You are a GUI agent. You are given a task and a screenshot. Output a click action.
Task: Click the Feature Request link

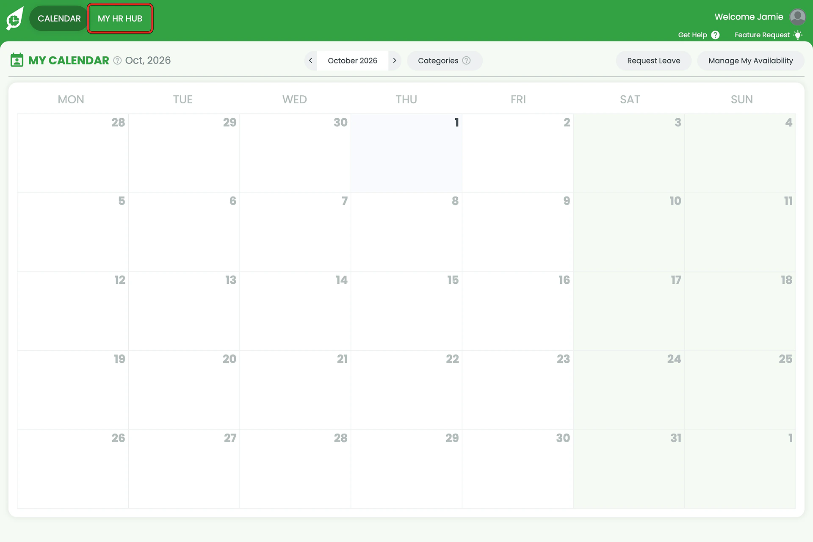(x=768, y=35)
